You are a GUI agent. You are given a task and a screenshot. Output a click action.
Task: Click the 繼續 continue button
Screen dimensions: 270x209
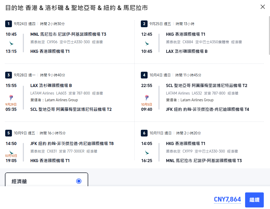pyautogui.click(x=254, y=200)
